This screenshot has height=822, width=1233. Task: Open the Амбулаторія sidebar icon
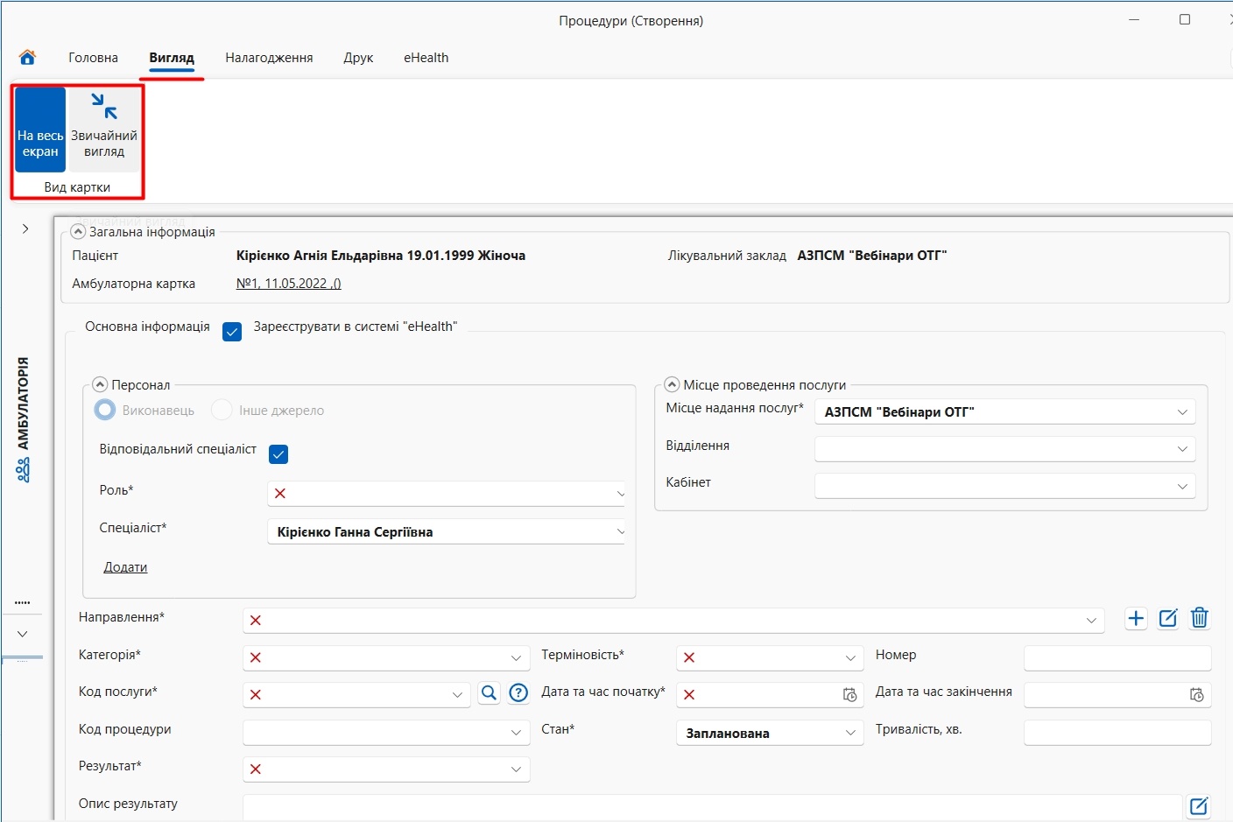pyautogui.click(x=23, y=470)
